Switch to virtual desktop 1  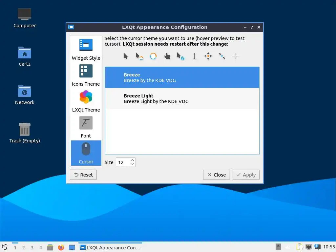(x=15, y=248)
